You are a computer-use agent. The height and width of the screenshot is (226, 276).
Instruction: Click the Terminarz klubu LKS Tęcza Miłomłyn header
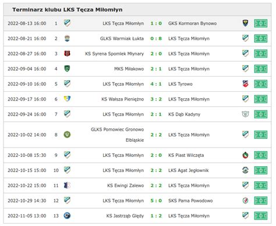pos(68,10)
